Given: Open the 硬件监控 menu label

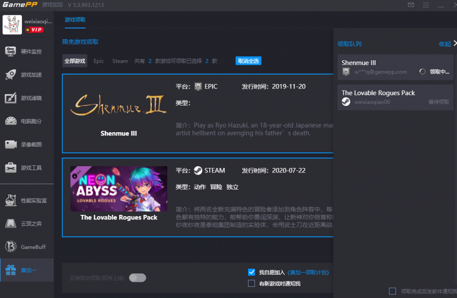Looking at the screenshot, I should click(x=31, y=52).
